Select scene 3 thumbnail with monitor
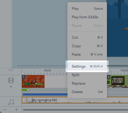This screenshot has width=128, height=113. [117, 81]
